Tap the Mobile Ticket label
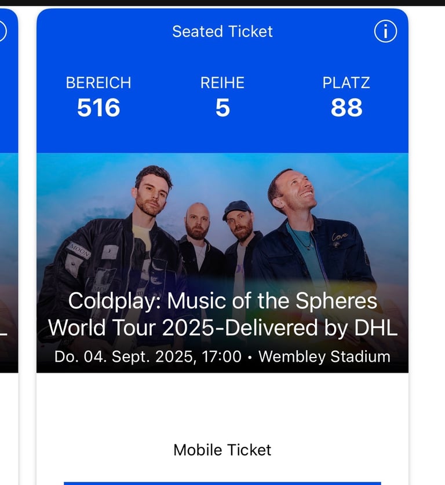Image resolution: width=445 pixels, height=485 pixels. (x=222, y=450)
